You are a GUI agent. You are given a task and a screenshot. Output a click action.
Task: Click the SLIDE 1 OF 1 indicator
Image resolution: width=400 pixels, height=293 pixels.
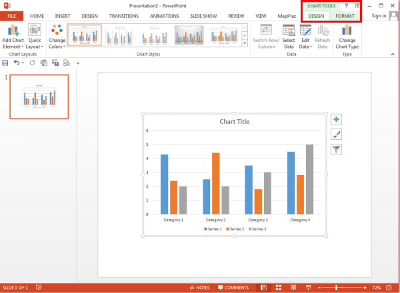[x=15, y=288]
